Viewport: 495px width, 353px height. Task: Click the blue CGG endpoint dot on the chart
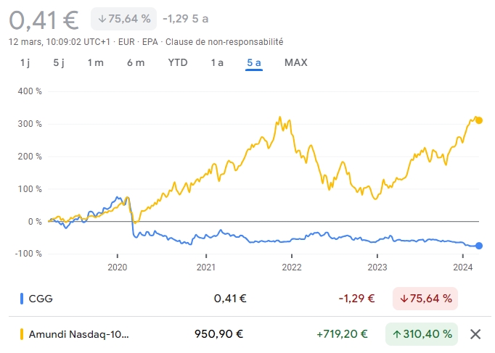pos(478,246)
